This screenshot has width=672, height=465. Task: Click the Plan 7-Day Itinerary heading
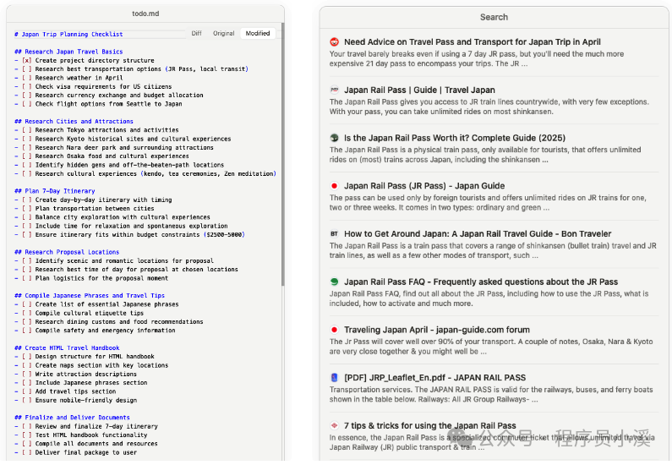[x=59, y=191]
